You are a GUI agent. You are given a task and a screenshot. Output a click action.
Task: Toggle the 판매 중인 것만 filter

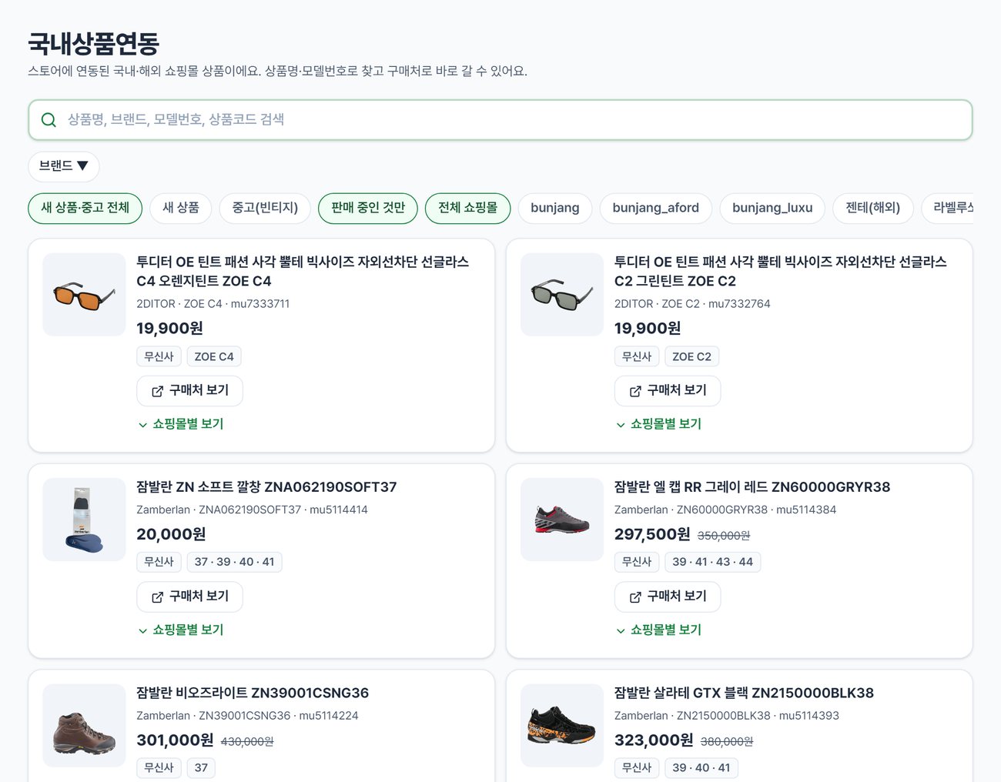pos(368,208)
